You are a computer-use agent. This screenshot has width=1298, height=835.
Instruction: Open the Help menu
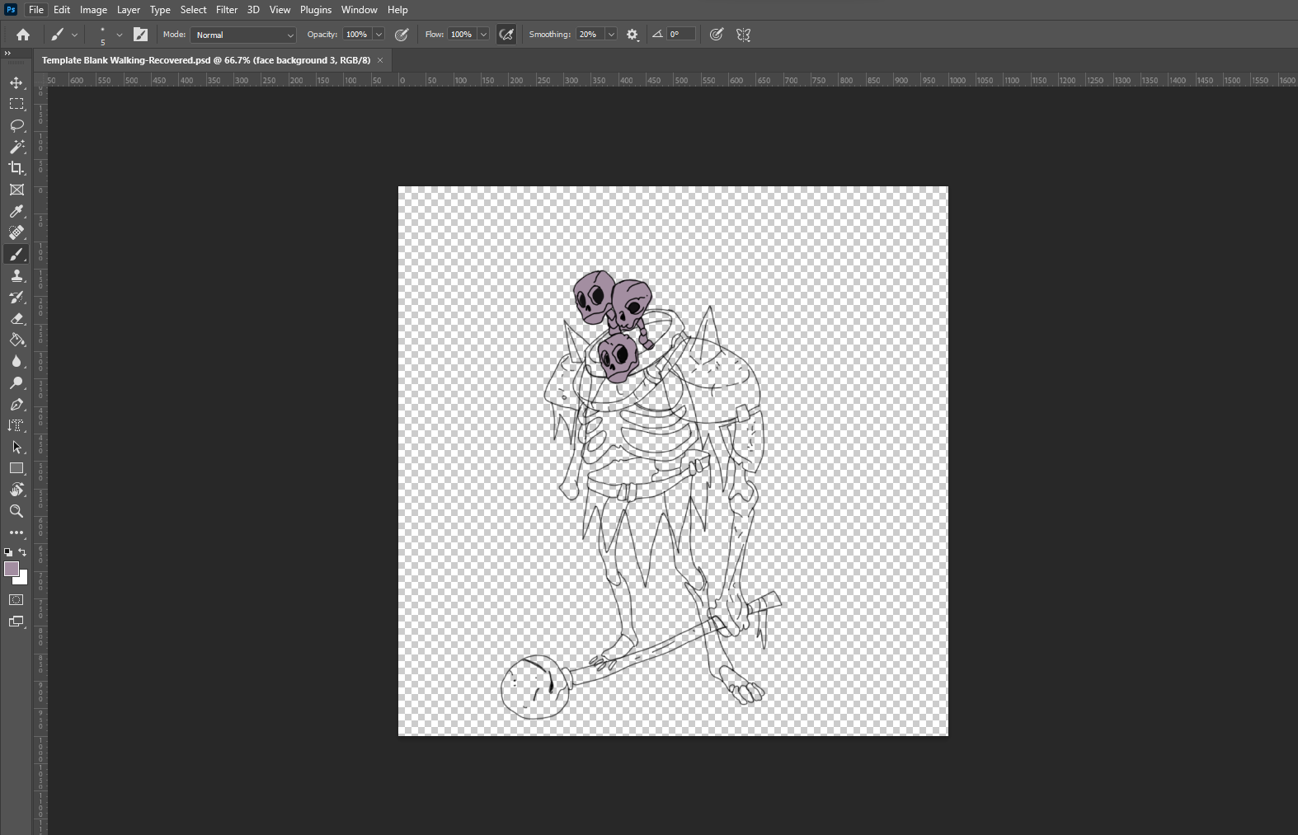[x=397, y=10]
